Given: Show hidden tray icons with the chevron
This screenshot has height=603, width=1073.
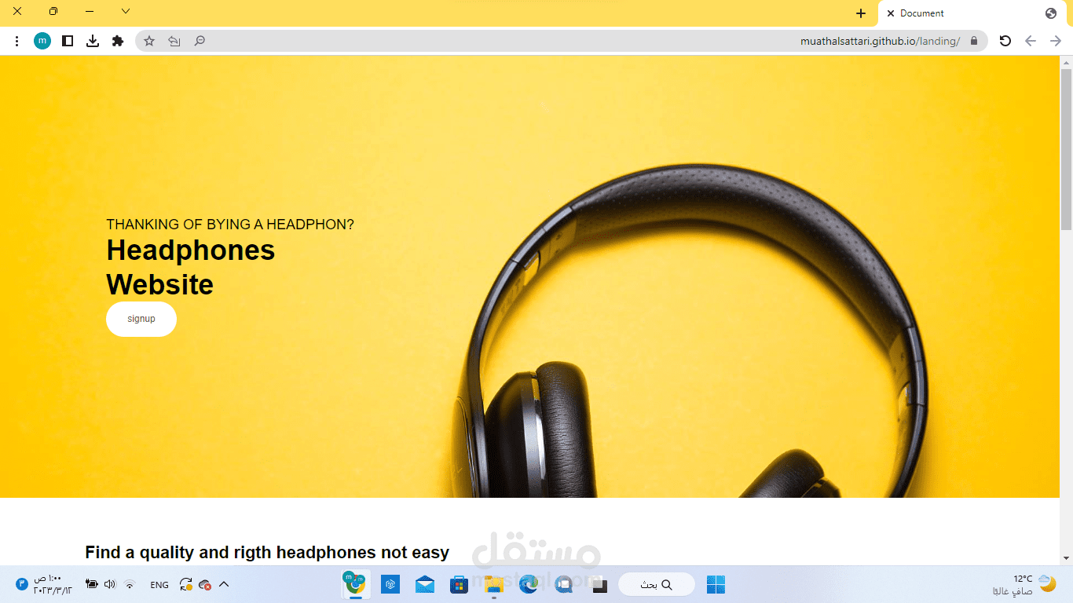Looking at the screenshot, I should click(x=224, y=584).
